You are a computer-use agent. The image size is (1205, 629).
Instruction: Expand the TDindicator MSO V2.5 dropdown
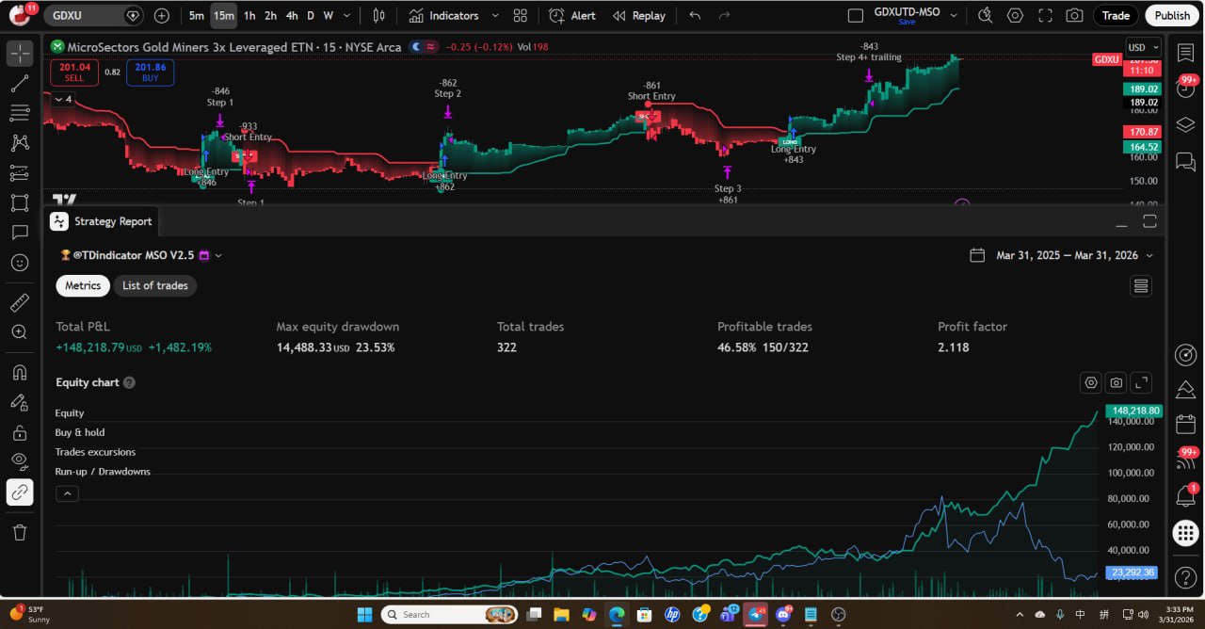coord(217,255)
